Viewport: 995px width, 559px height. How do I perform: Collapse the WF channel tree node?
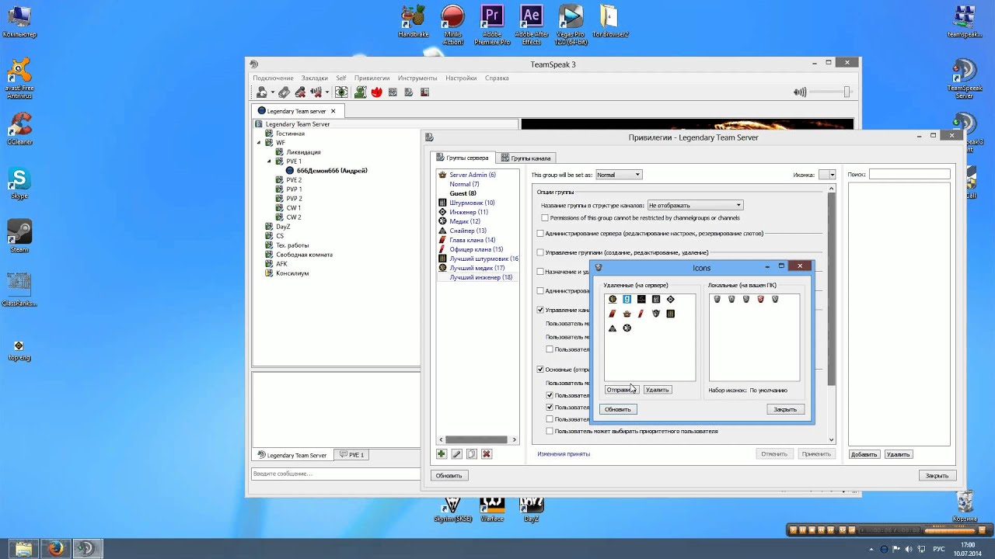(260, 143)
